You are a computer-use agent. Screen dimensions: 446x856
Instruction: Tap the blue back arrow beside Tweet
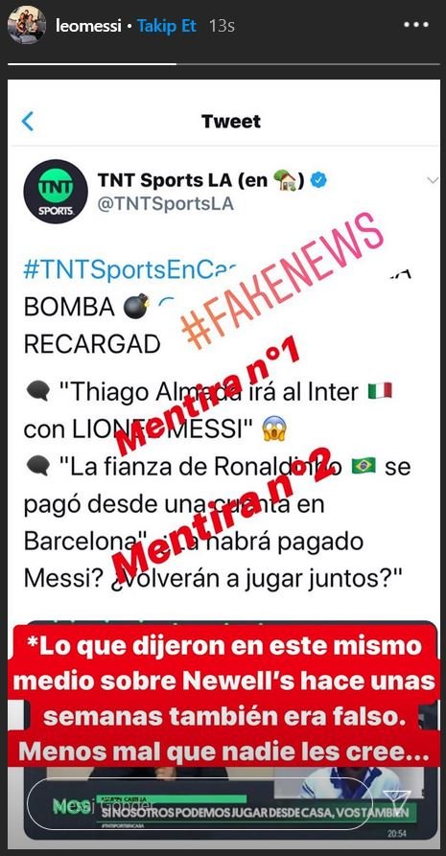(28, 121)
